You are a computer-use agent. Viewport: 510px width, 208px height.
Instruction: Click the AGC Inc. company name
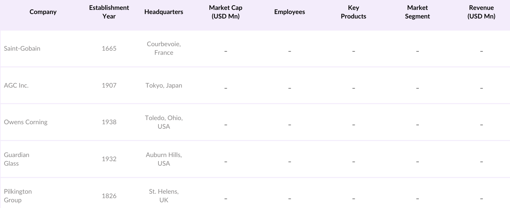click(x=16, y=85)
